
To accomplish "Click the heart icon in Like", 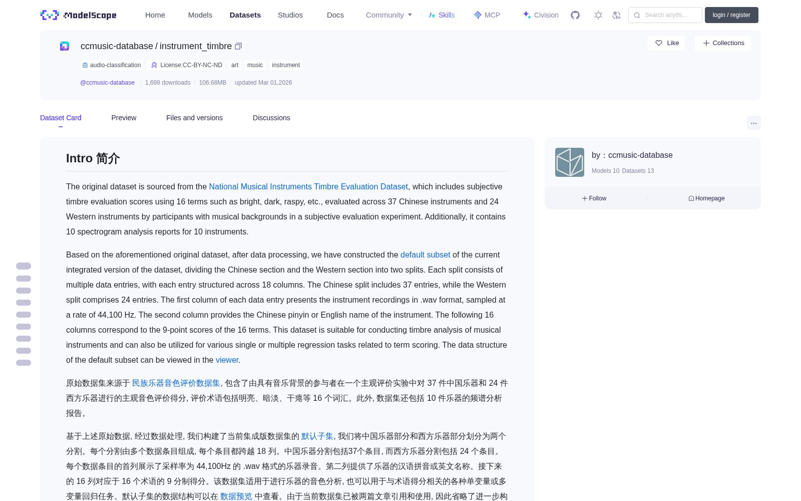I will 659,43.
